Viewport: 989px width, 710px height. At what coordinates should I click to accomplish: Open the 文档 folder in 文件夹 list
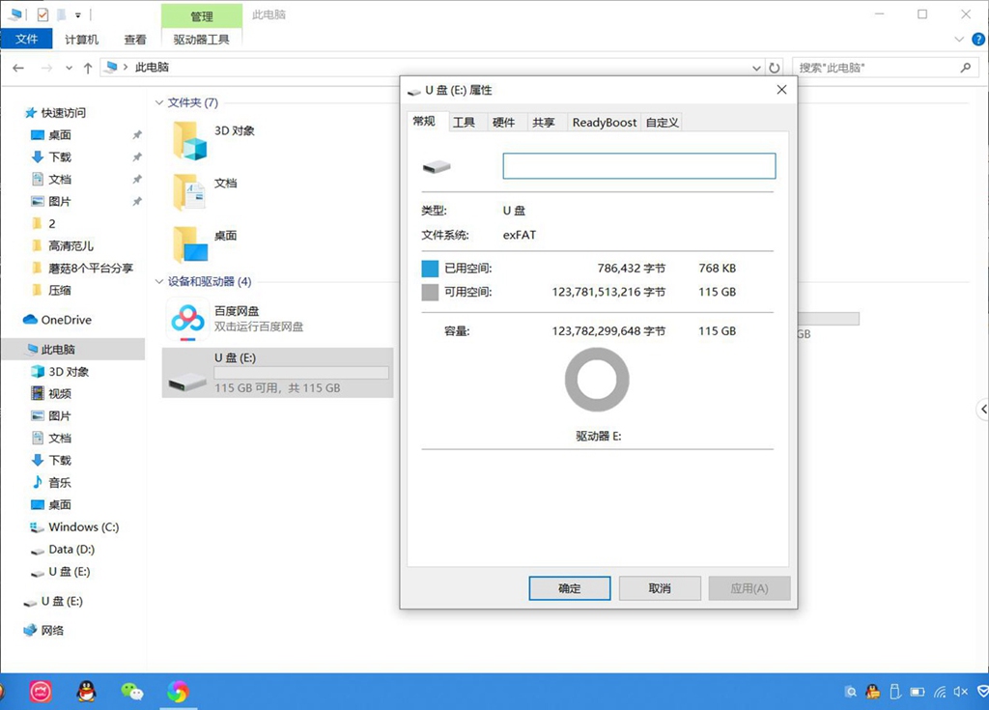click(190, 192)
